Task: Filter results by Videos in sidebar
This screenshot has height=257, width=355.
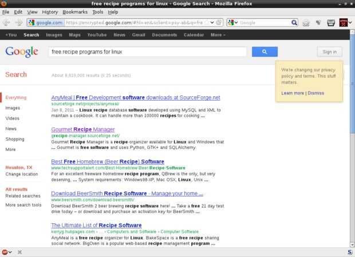Action: point(13,118)
